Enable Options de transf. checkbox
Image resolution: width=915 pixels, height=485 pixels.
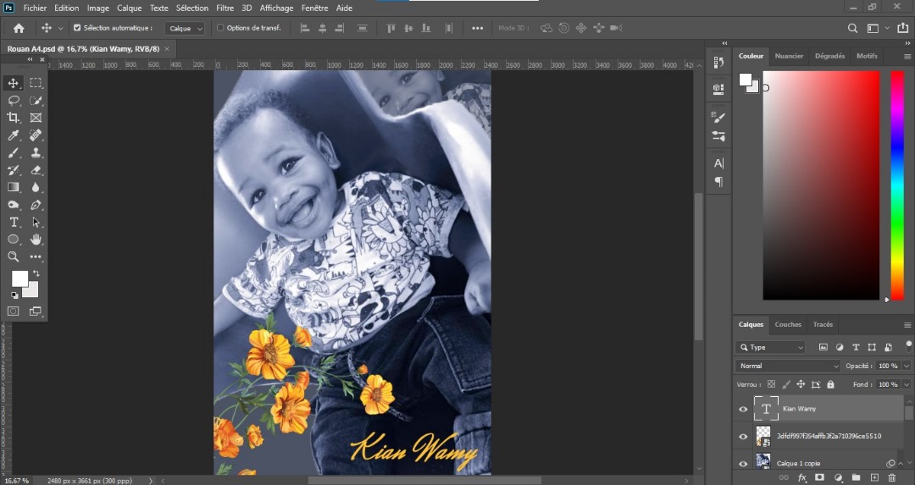[221, 28]
